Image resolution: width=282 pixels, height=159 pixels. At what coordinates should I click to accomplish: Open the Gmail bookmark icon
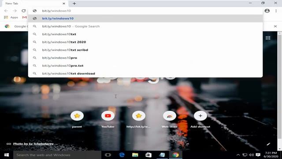tap(25, 17)
